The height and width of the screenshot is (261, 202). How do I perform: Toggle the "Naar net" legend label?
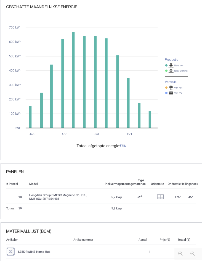click(179, 65)
